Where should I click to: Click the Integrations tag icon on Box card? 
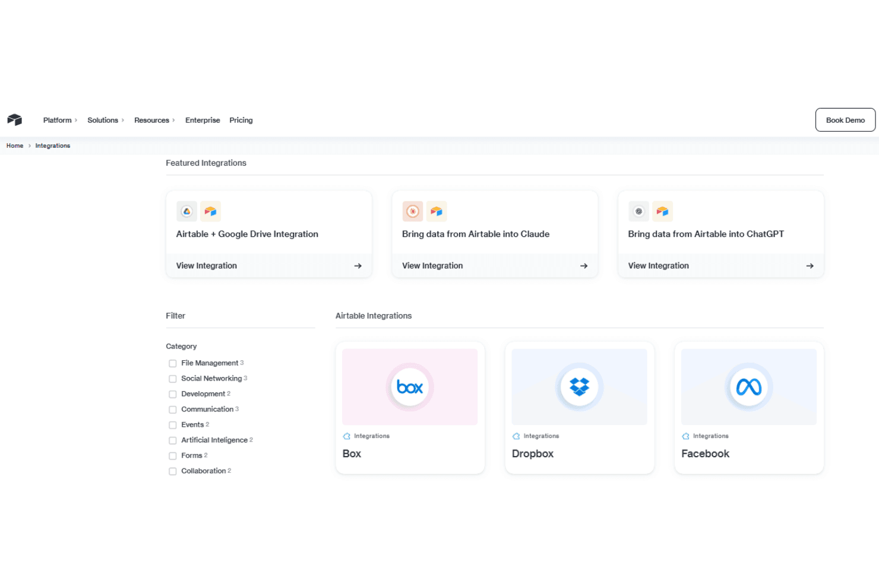(x=347, y=436)
